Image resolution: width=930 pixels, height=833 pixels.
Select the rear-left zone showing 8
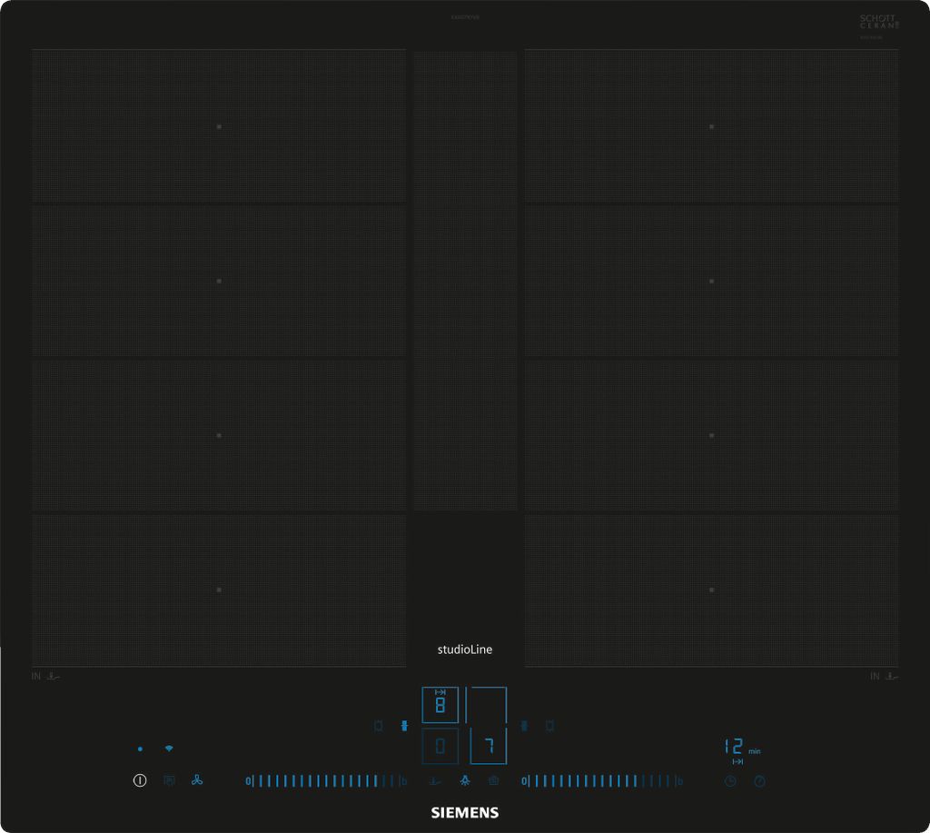pyautogui.click(x=440, y=705)
